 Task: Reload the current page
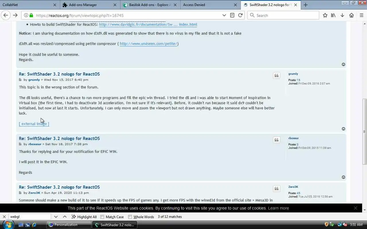(x=240, y=15)
